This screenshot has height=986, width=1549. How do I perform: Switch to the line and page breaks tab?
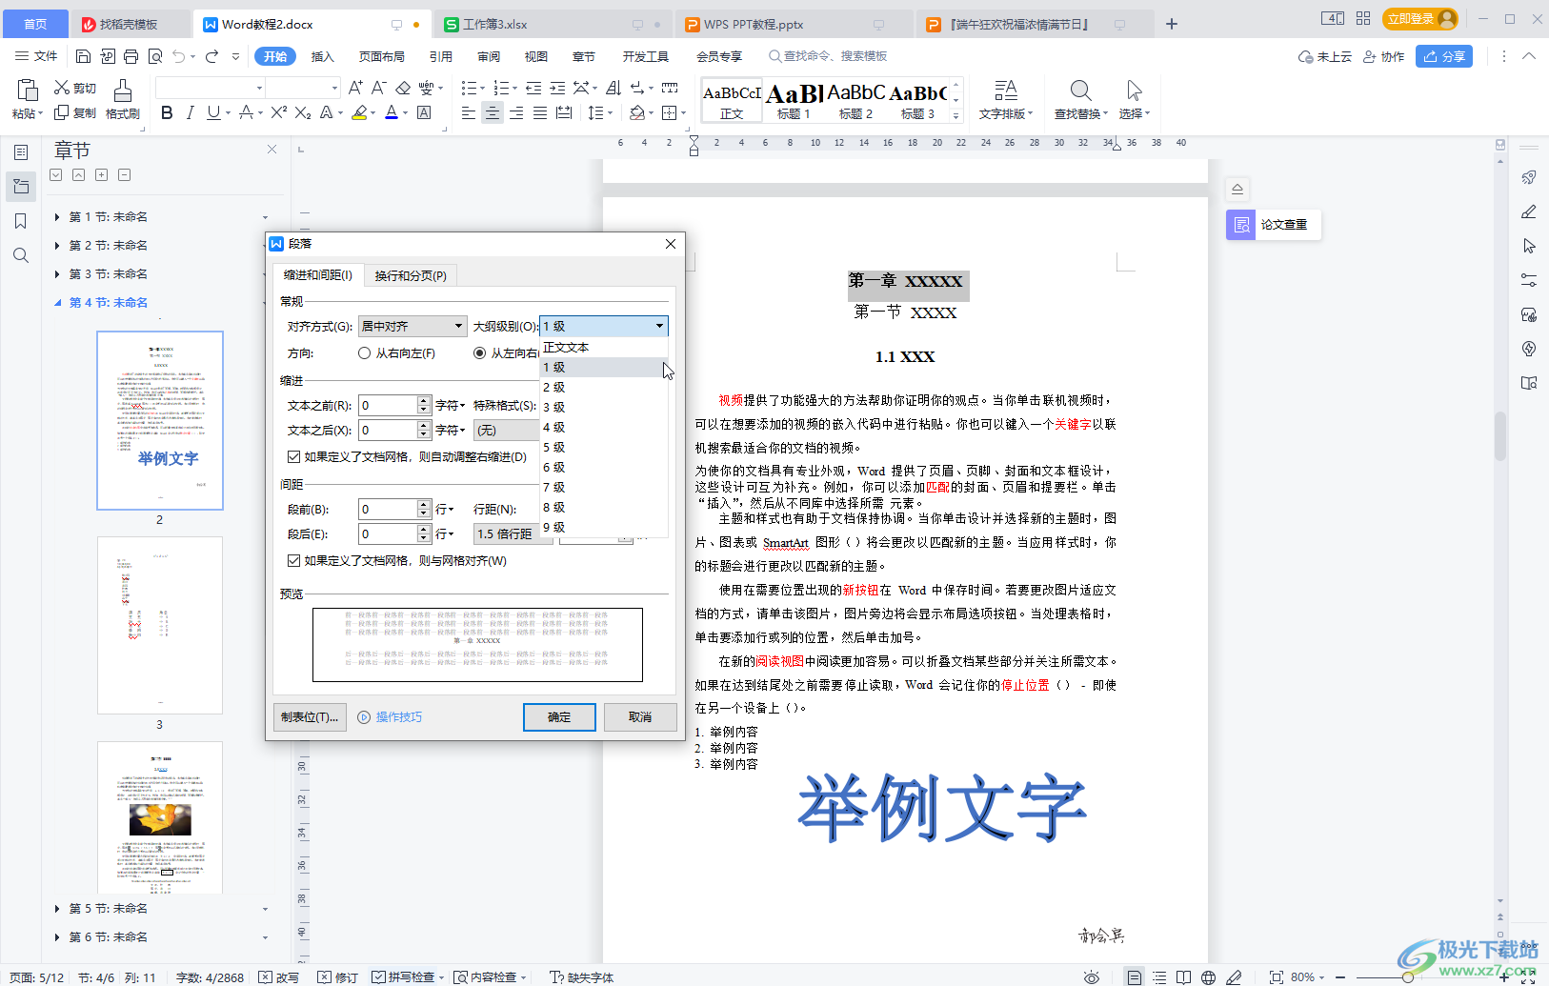411,275
